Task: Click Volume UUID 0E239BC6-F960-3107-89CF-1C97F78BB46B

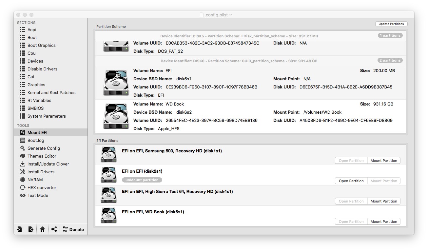Action: point(212,87)
